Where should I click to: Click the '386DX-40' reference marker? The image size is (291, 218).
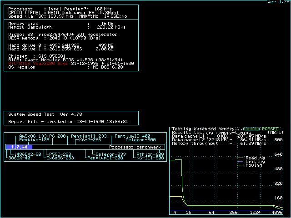pyautogui.click(x=19, y=158)
